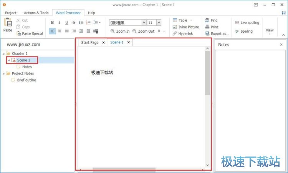Select the Word Processor tab
Viewport: 288px width, 173px height.
[x=68, y=13]
